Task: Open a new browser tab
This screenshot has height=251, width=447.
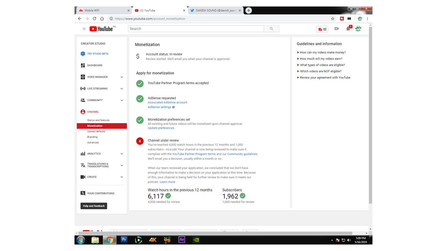Action: click(x=248, y=10)
